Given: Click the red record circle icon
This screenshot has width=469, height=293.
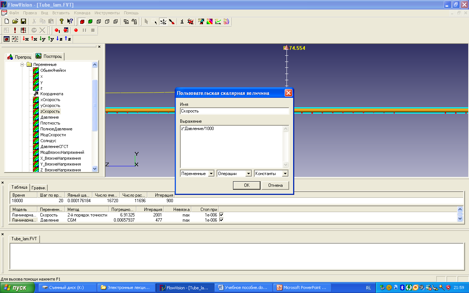Looking at the screenshot, I should coord(76,30).
